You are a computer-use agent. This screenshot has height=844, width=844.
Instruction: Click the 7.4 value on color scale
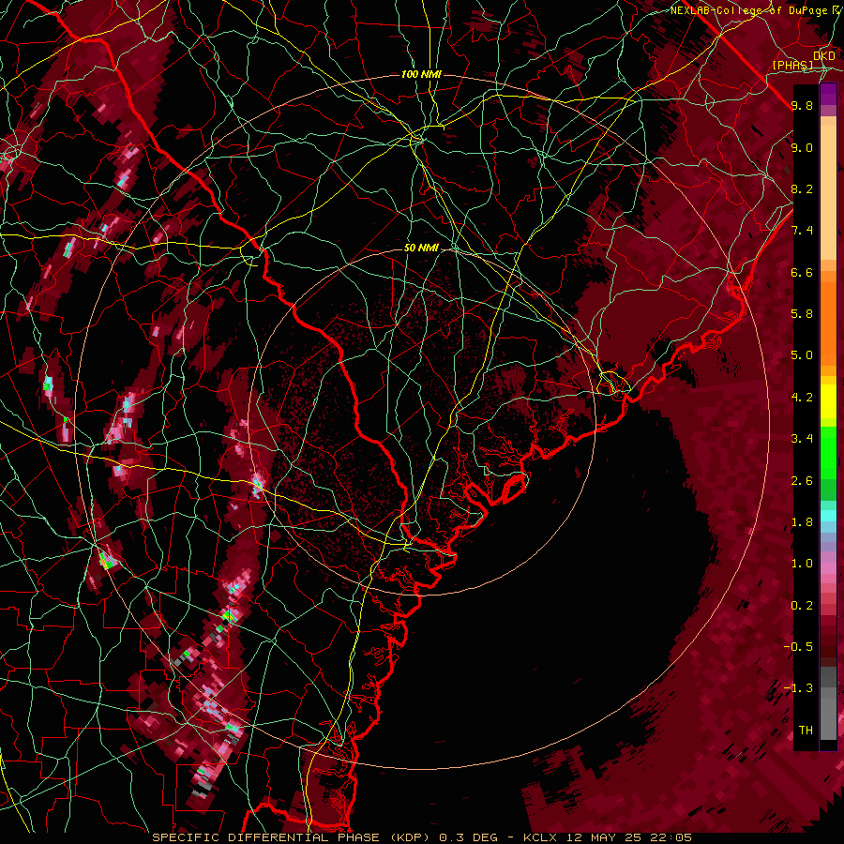802,231
